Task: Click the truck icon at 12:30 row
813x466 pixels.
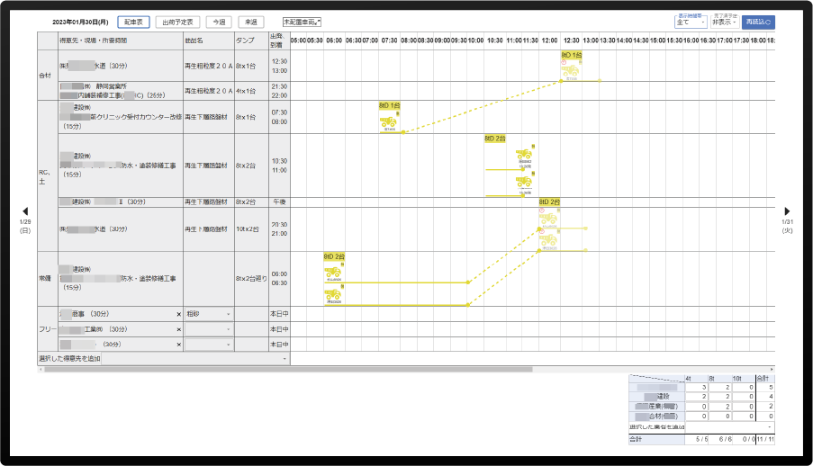Action: 572,67
